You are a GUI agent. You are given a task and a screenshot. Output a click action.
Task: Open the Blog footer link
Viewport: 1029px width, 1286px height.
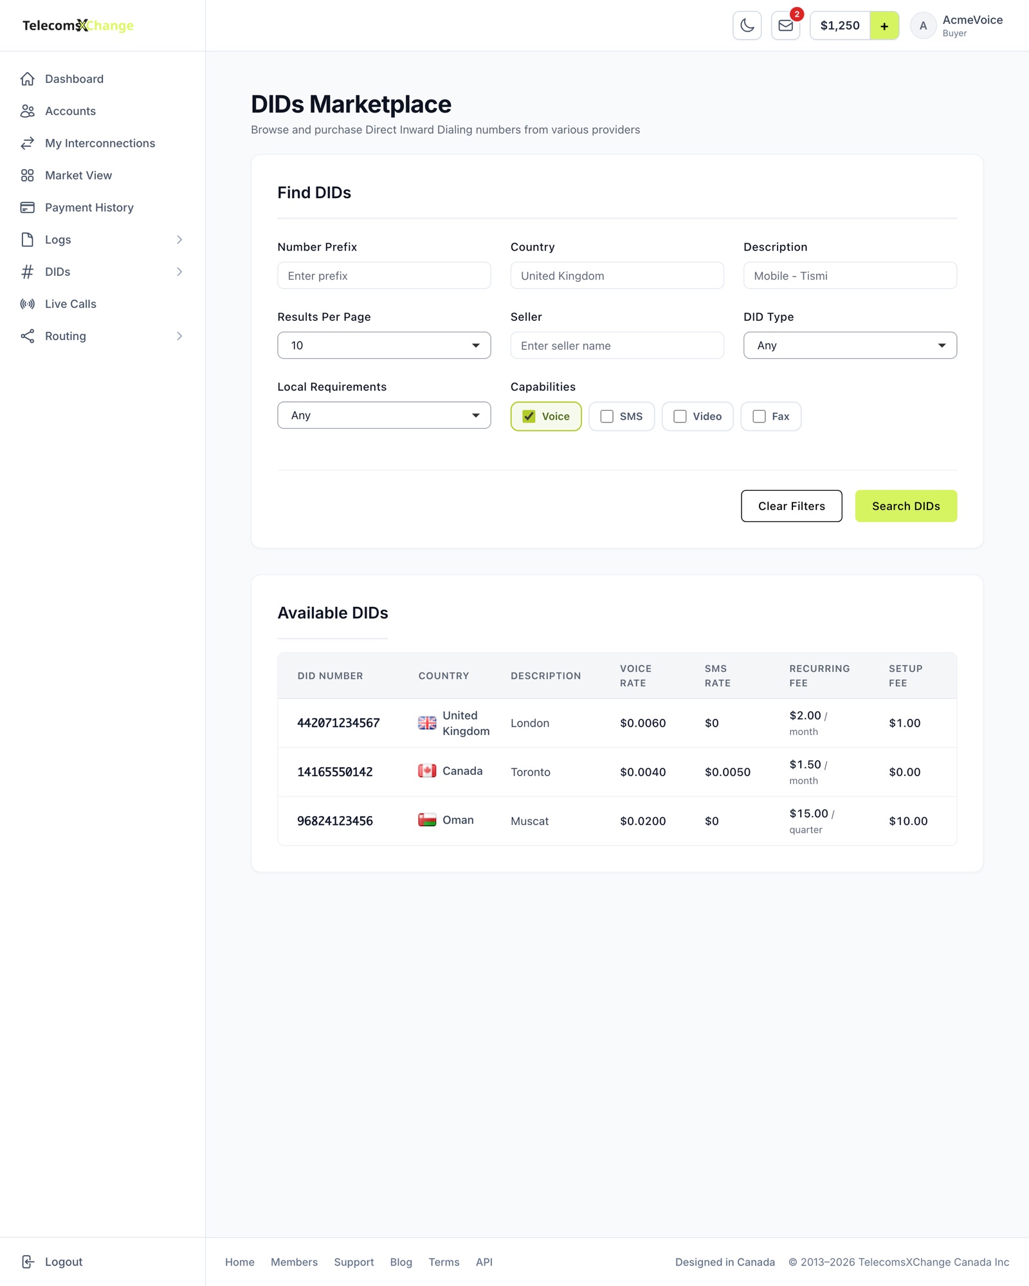pyautogui.click(x=401, y=1262)
